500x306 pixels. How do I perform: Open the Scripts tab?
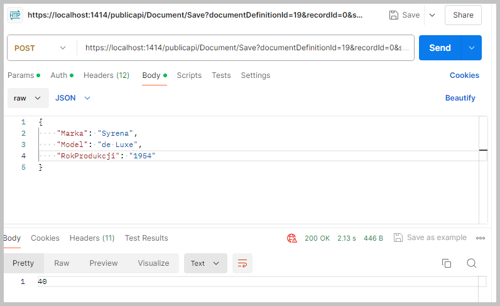click(x=189, y=75)
